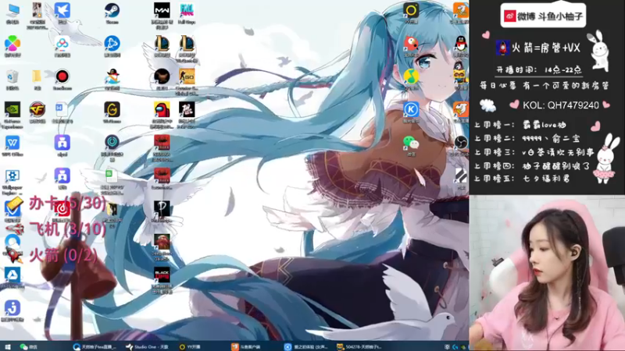Open the image file thumbnail beside This PC

tap(37, 11)
